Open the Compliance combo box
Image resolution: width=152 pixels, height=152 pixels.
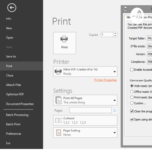click(x=149, y=62)
